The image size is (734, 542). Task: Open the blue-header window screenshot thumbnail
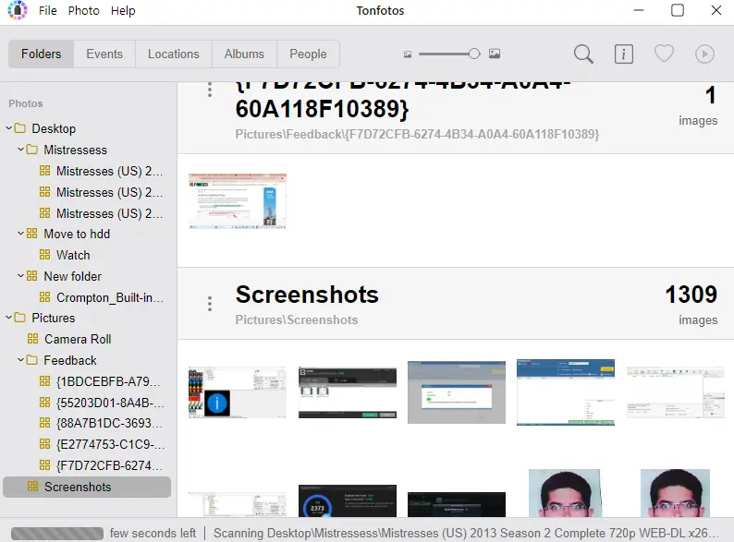[x=566, y=392]
